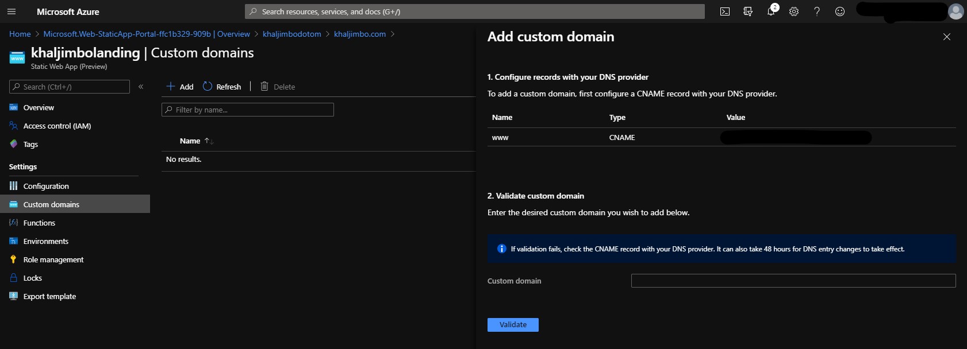Open Export template

pos(75,296)
